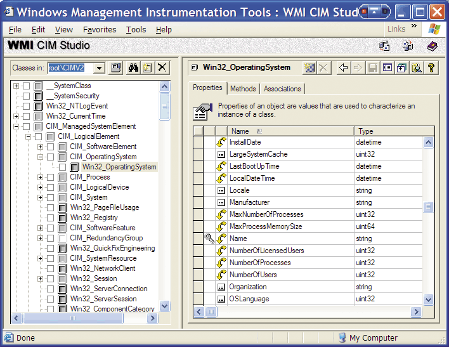The height and width of the screenshot is (347, 449).
Task: Click the Save floppy disk icon
Action: click(x=372, y=68)
